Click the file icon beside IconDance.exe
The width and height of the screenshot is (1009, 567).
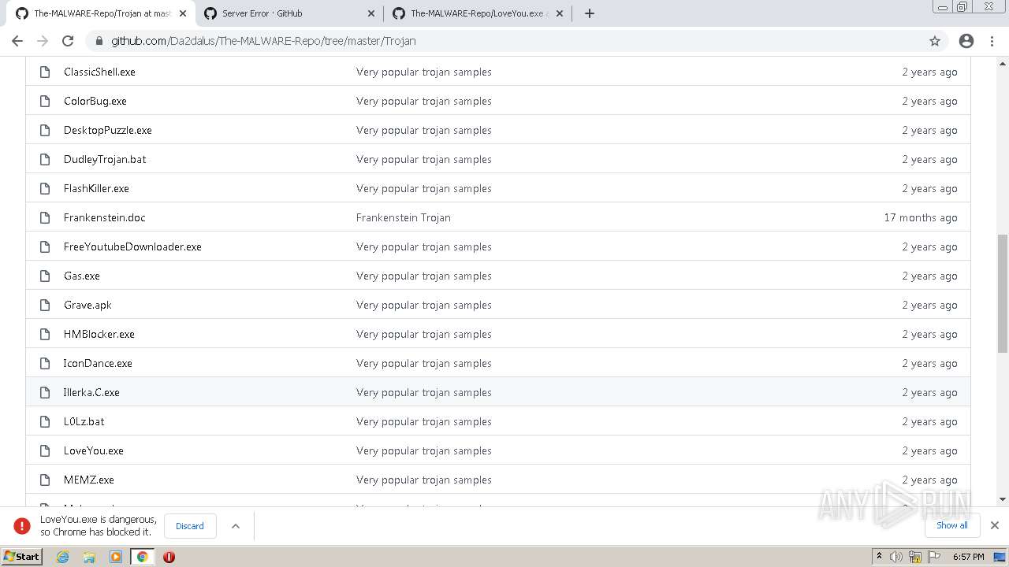45,363
